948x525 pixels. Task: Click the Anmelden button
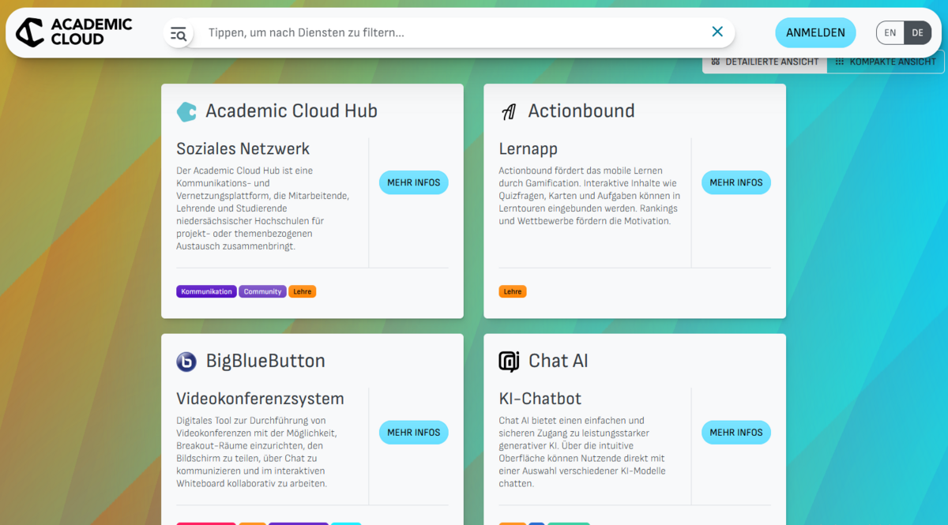click(x=815, y=32)
